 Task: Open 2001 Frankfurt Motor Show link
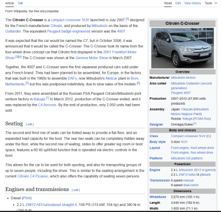(x=120, y=52)
